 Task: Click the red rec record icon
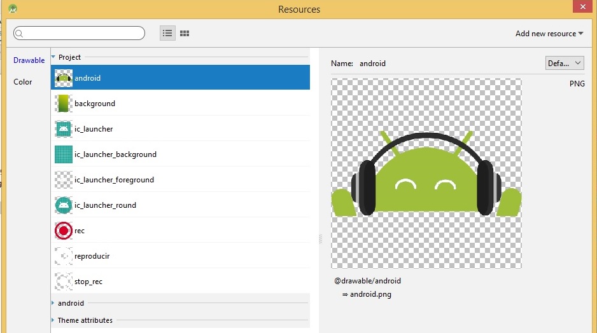pyautogui.click(x=64, y=231)
